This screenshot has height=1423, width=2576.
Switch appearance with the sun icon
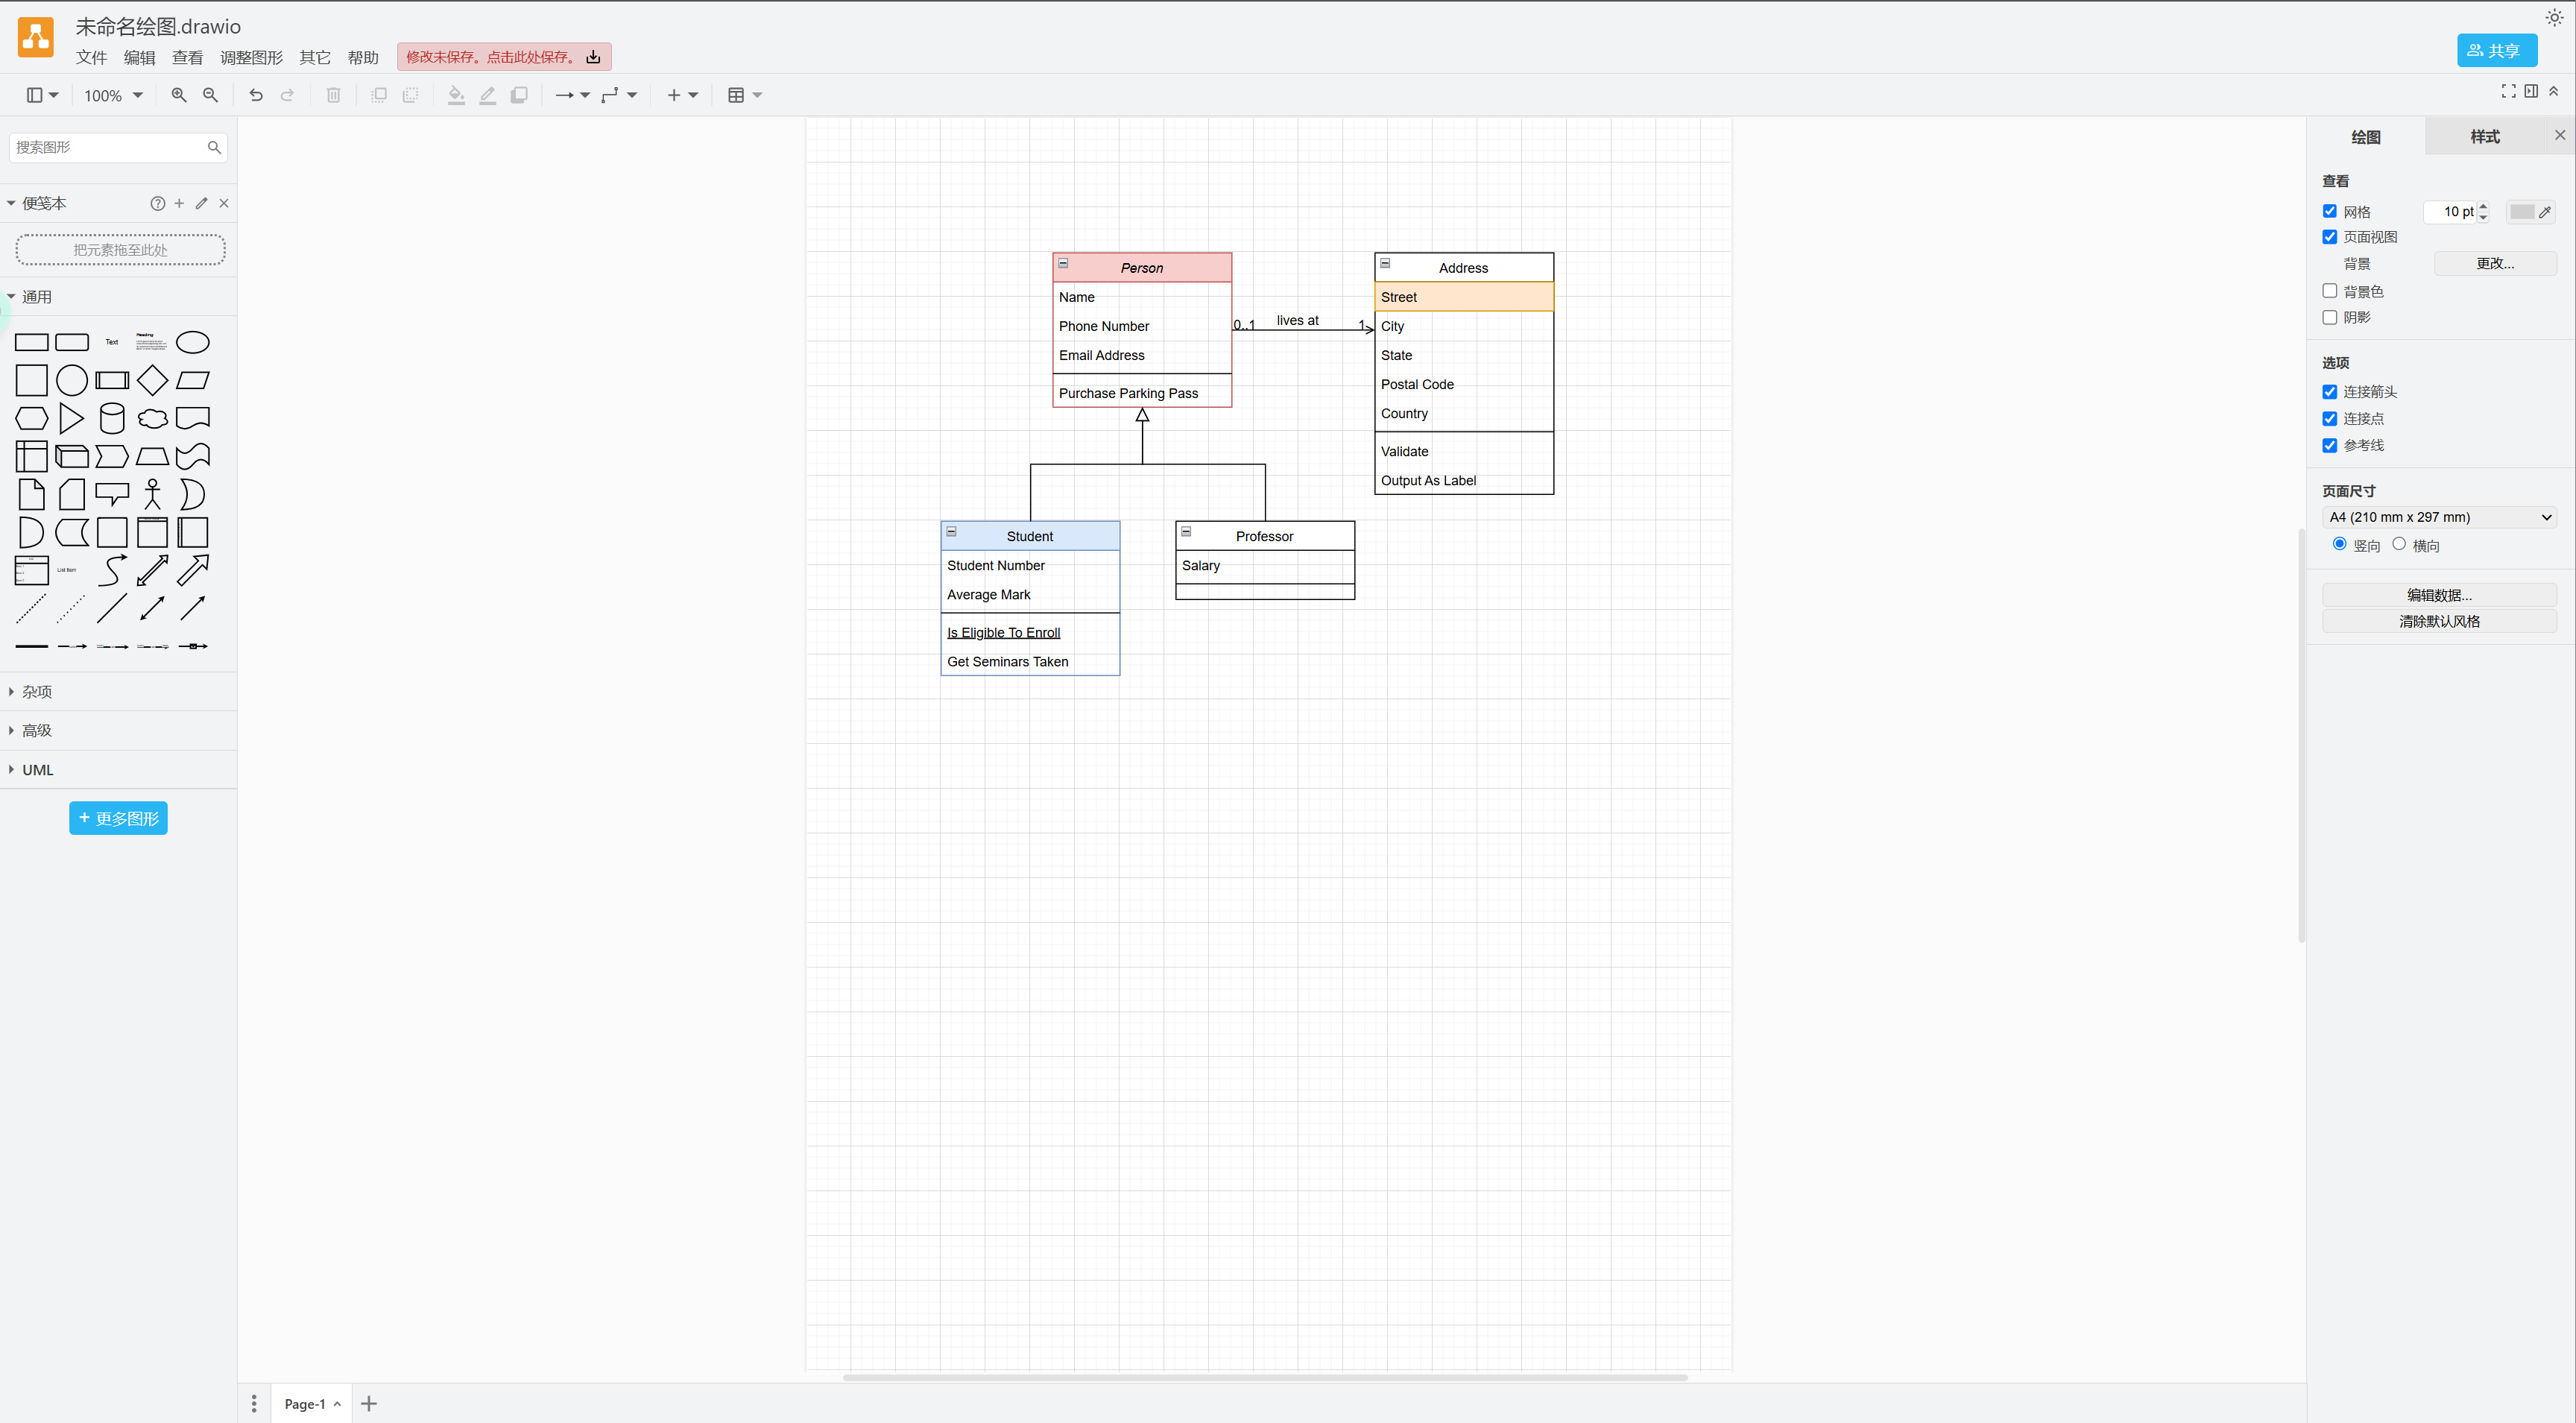pyautogui.click(x=2554, y=18)
